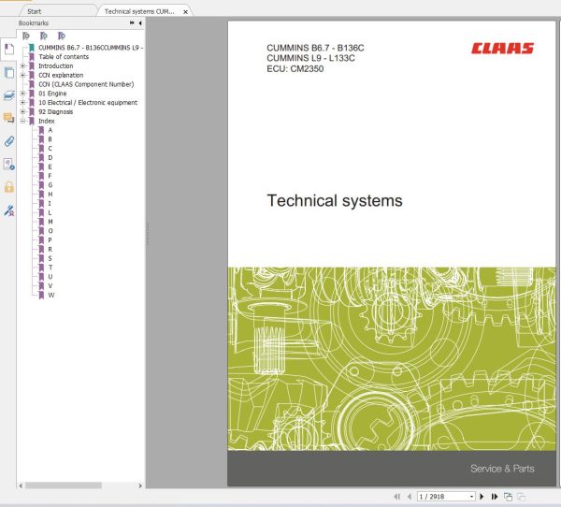This screenshot has height=507, width=561.
Task: Open the Layers panel icon
Action: pyautogui.click(x=9, y=95)
